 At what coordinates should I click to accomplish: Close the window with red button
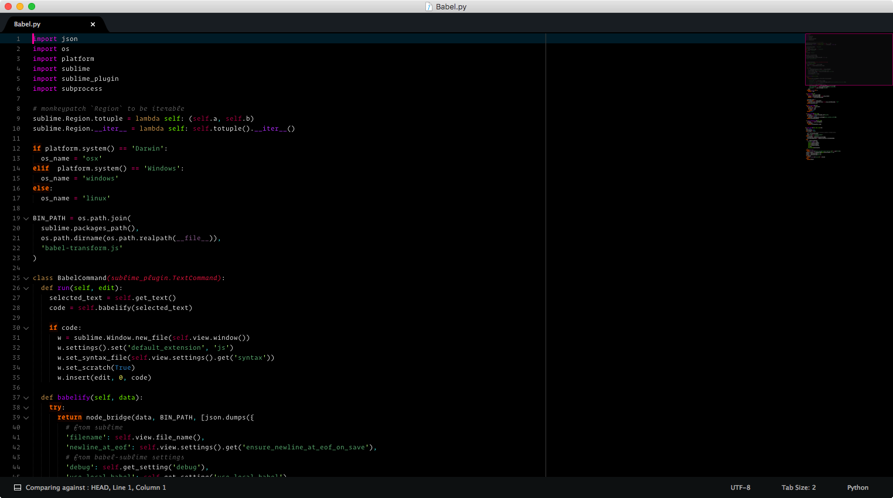click(x=8, y=6)
